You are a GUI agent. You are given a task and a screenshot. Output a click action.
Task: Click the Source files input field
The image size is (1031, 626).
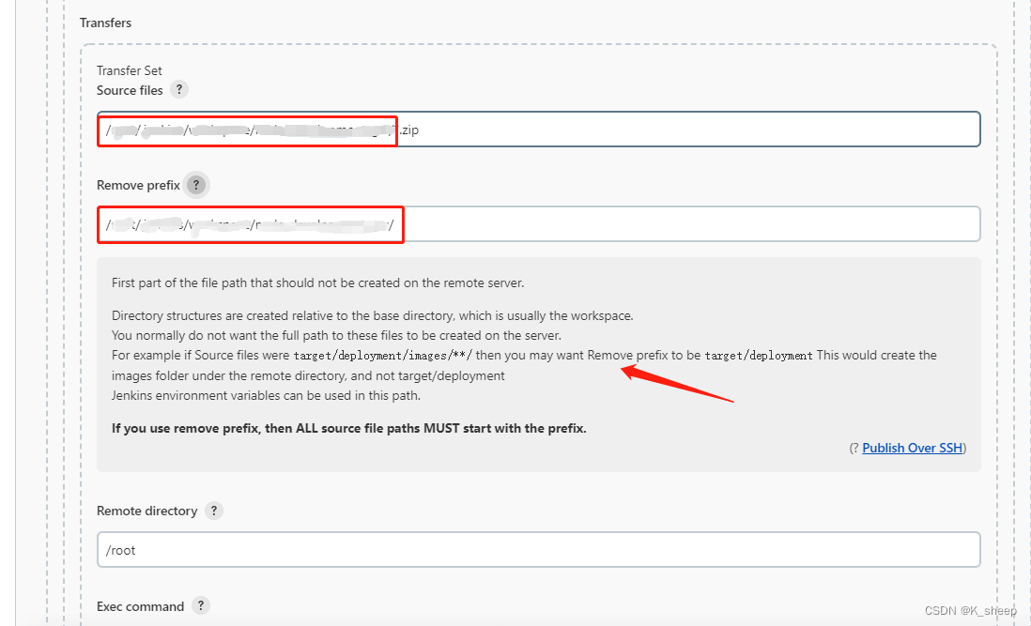(x=539, y=130)
